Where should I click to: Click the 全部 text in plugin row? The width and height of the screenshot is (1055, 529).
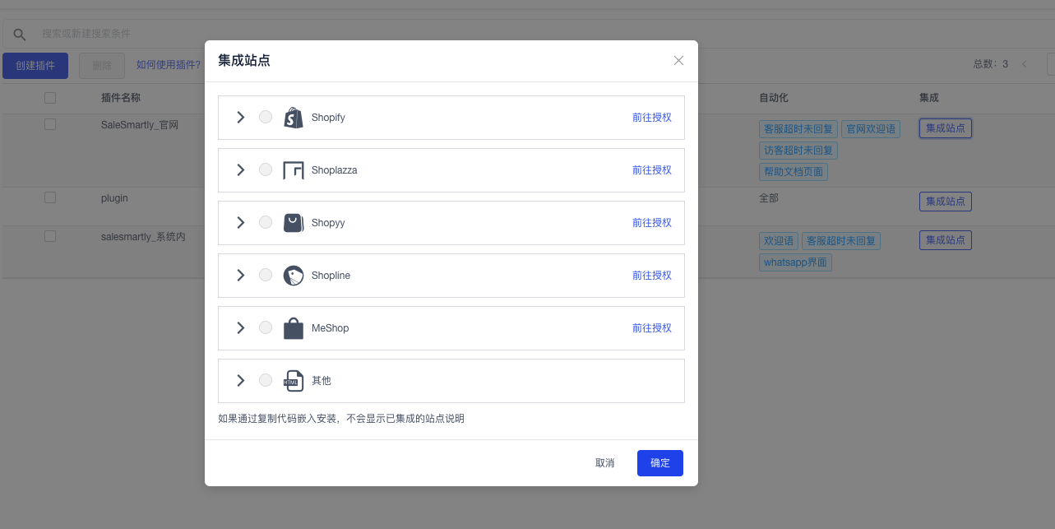click(x=769, y=198)
